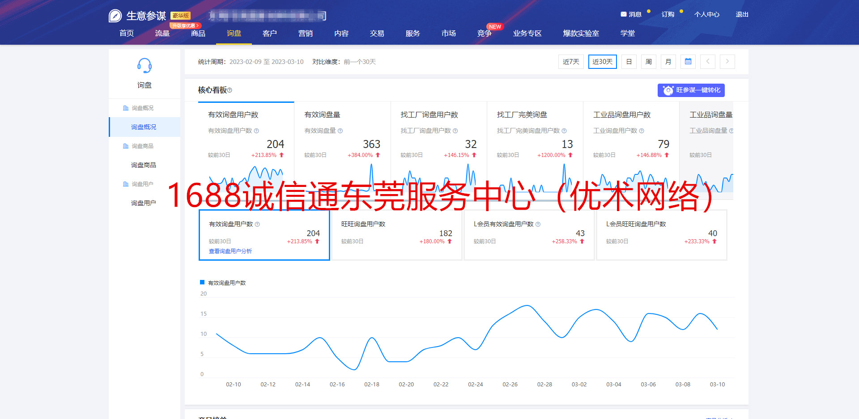
Task: Select the 近7天 time range
Action: point(570,62)
